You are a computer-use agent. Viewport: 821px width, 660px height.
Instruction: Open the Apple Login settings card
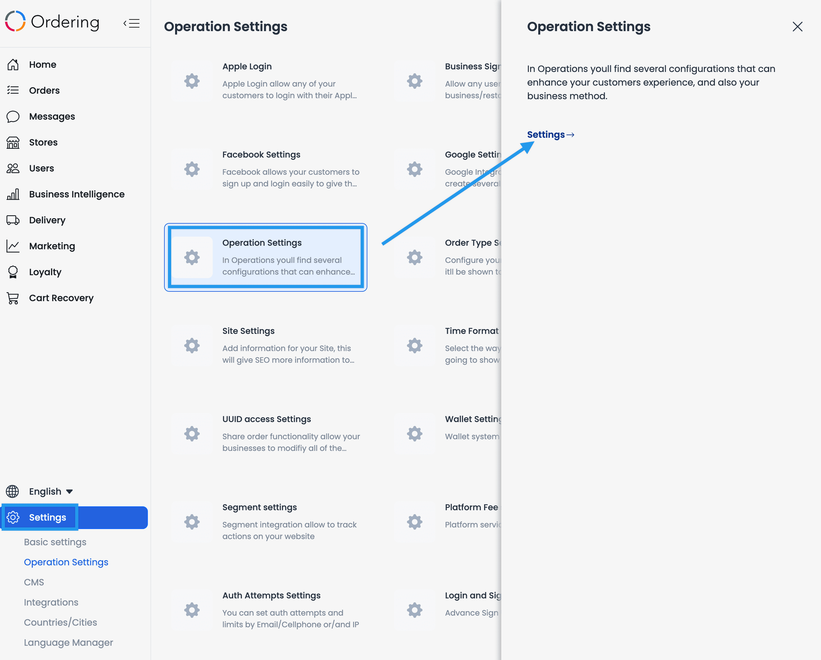click(266, 81)
